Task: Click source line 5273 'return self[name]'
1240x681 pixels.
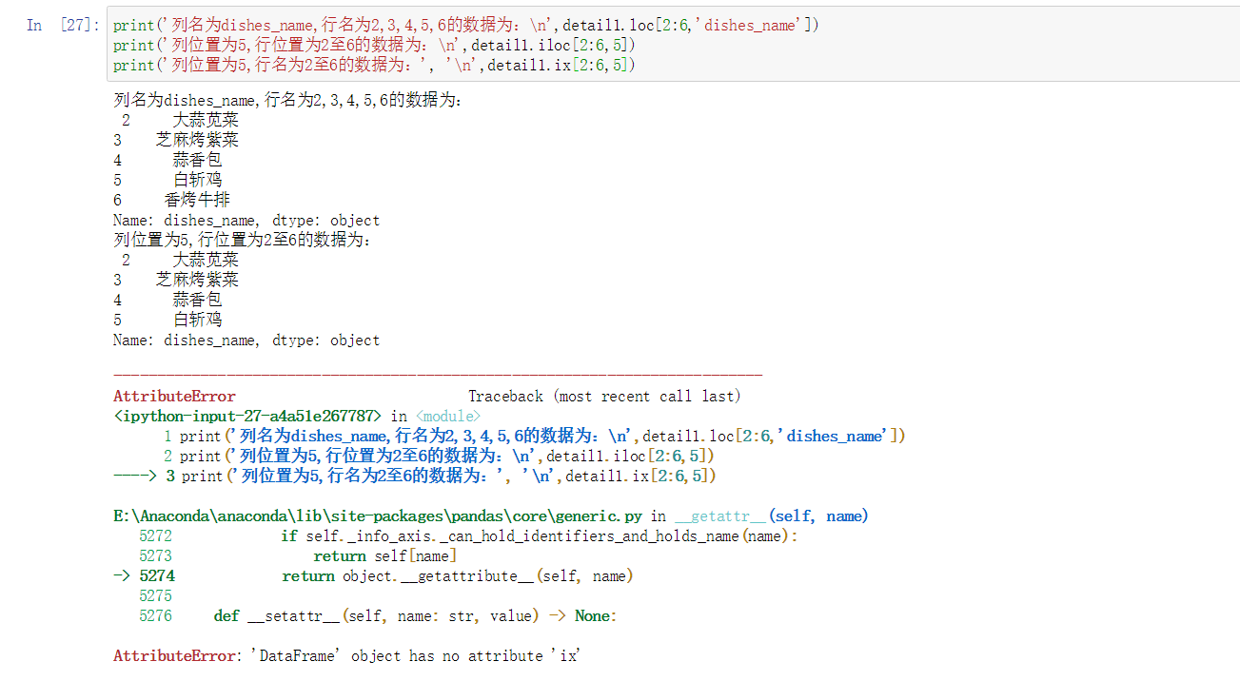Action: click(x=298, y=555)
